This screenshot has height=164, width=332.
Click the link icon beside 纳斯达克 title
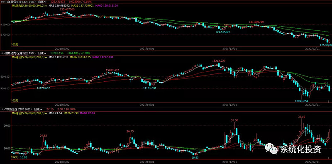click(2, 53)
